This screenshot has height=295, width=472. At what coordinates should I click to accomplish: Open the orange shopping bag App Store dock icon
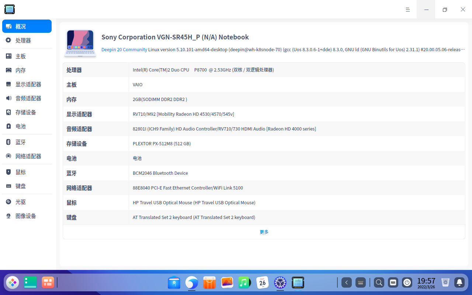click(x=209, y=282)
